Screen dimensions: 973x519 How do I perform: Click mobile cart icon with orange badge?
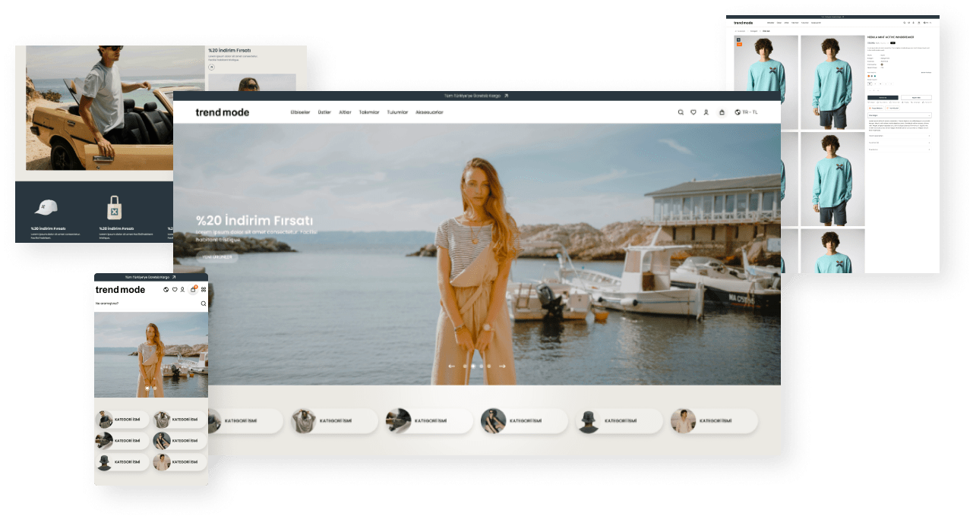click(x=194, y=289)
